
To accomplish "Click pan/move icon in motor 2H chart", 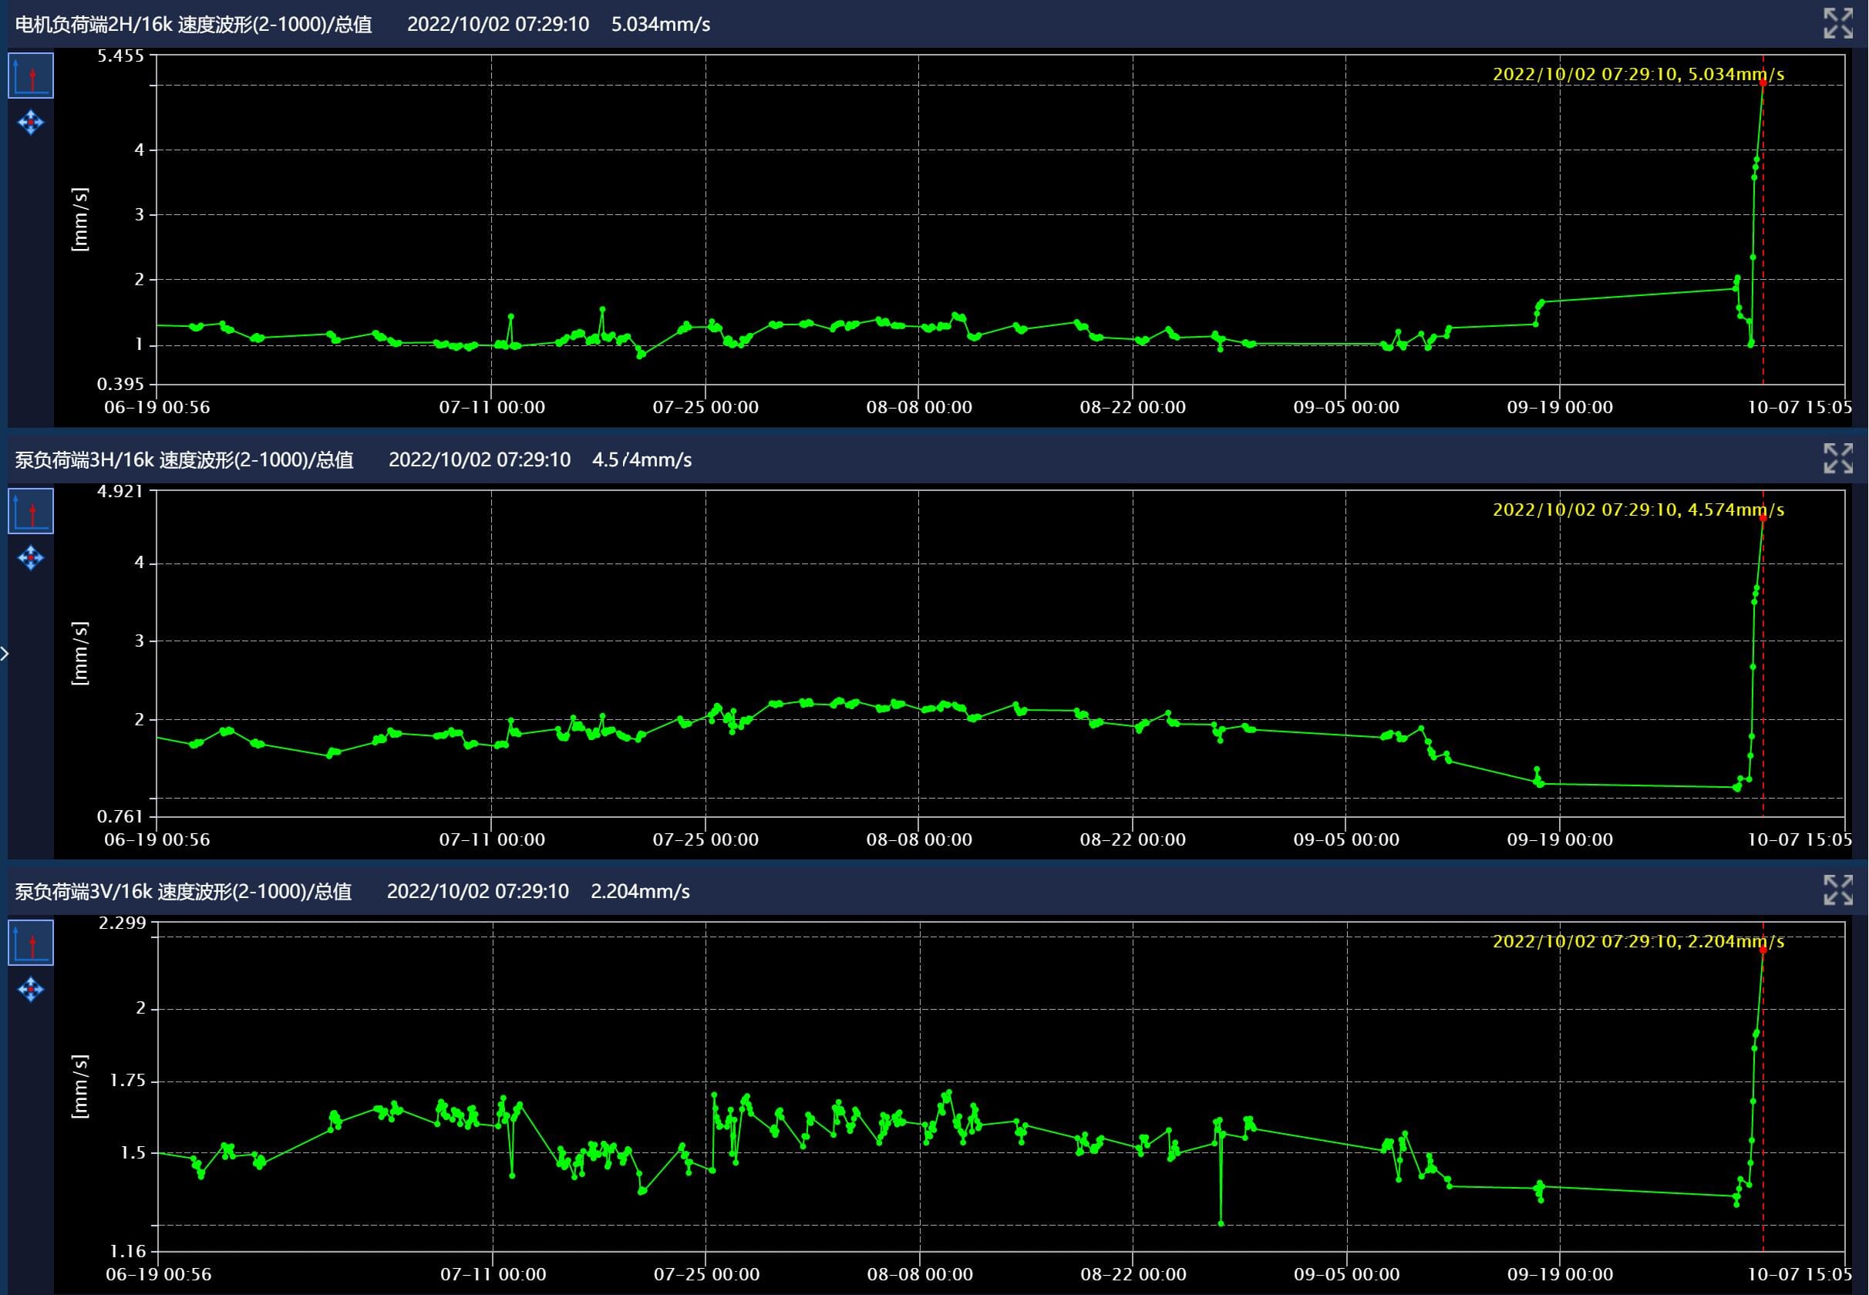I will [31, 123].
